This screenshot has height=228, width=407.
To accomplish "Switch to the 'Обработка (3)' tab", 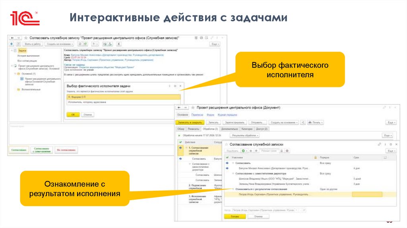I will click(x=210, y=129).
